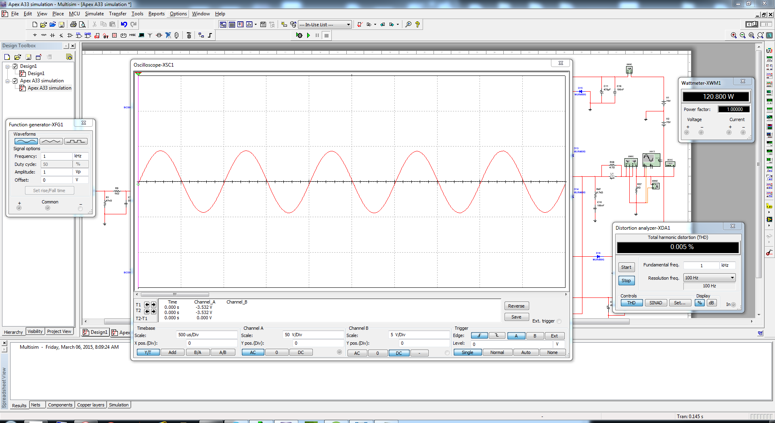The height and width of the screenshot is (423, 775).
Task: Click the Open file folder icon
Action: [x=44, y=25]
